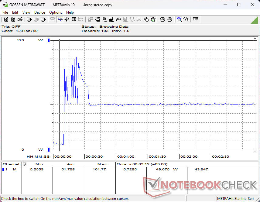
Task: Open the Help menu
Action: click(x=70, y=12)
